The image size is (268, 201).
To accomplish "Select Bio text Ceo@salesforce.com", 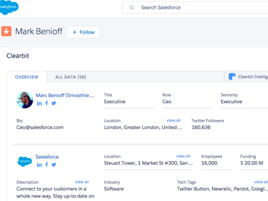I will click(40, 127).
